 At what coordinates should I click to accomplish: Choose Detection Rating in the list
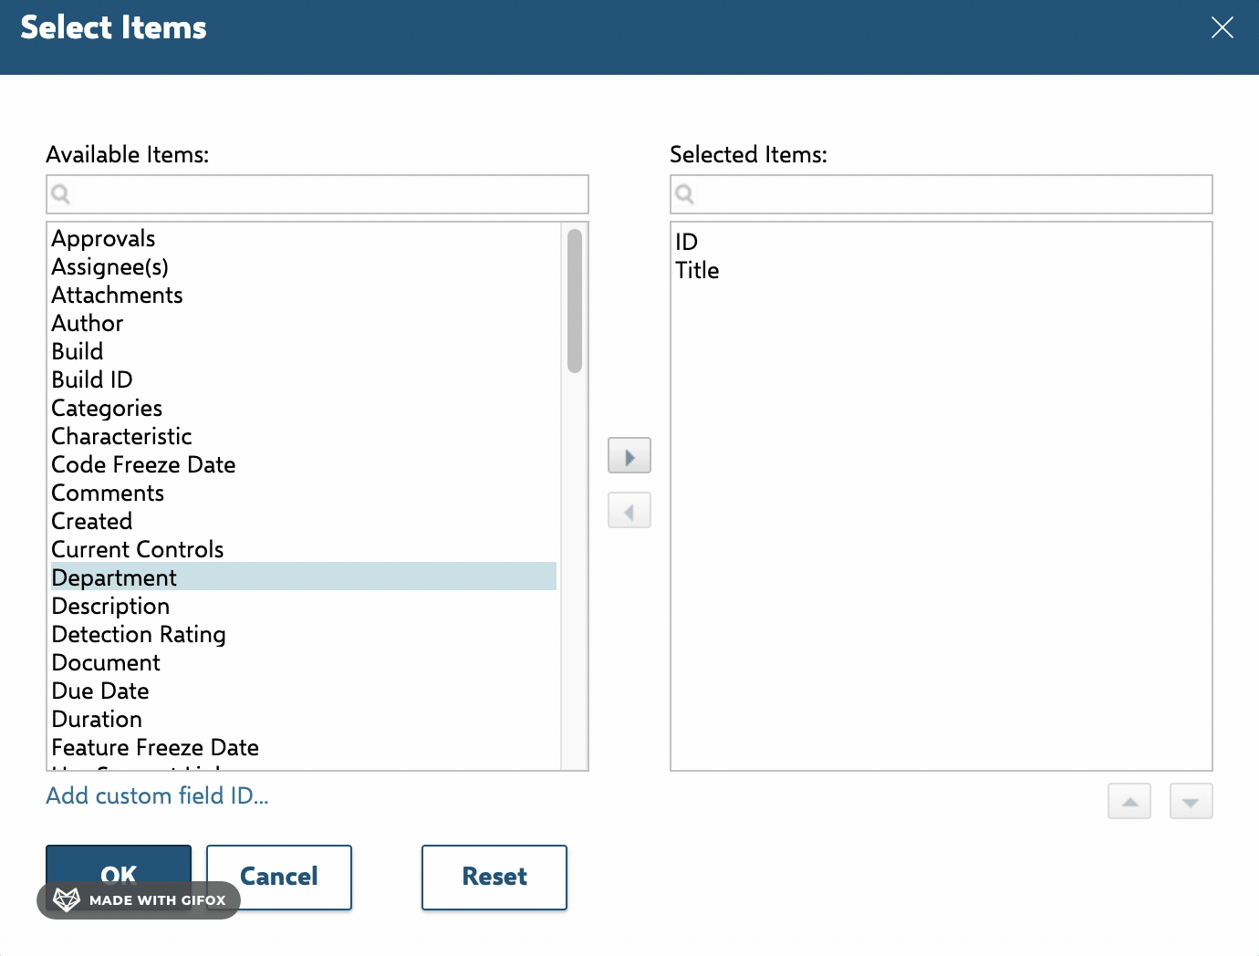304,634
